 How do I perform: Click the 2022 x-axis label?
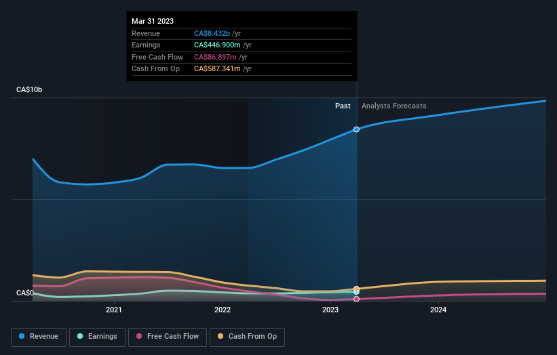coord(223,310)
